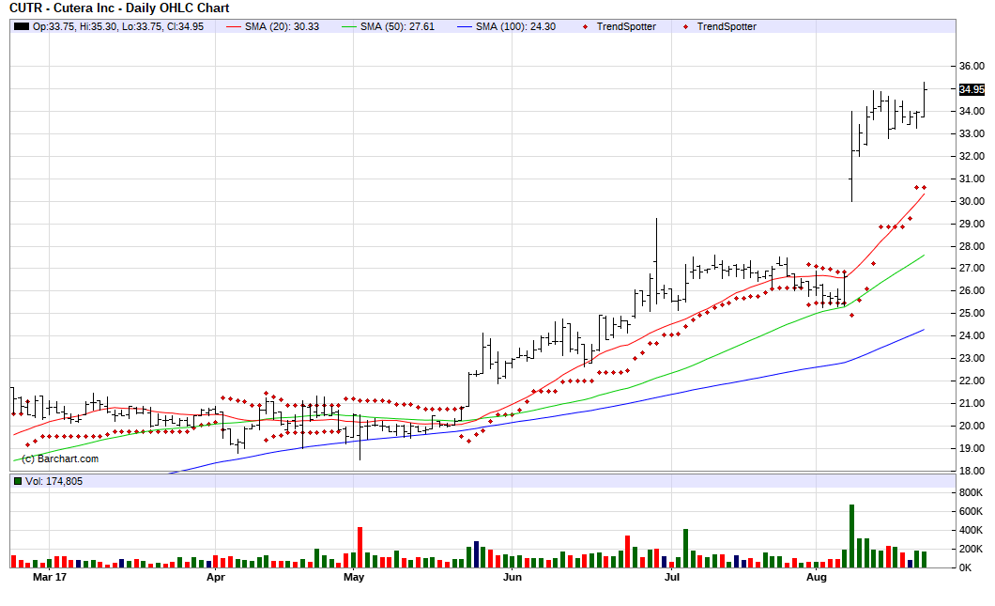
Task: Click the Mar 17 date axis label
Action: pyautogui.click(x=50, y=578)
